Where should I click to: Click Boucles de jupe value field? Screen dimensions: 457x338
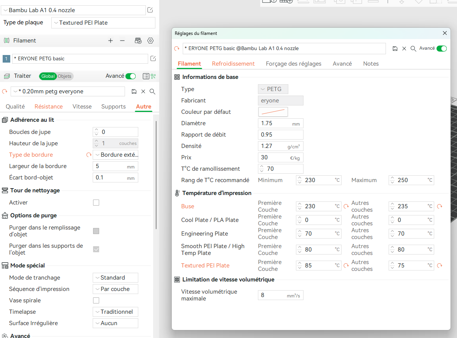click(115, 132)
